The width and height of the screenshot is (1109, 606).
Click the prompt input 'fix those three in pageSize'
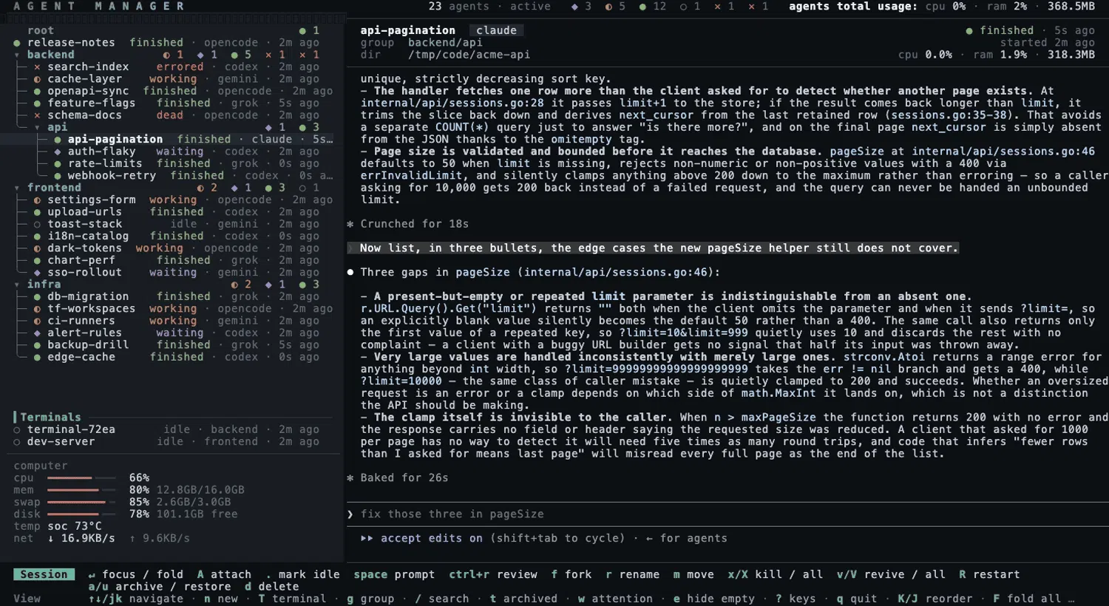(x=452, y=514)
